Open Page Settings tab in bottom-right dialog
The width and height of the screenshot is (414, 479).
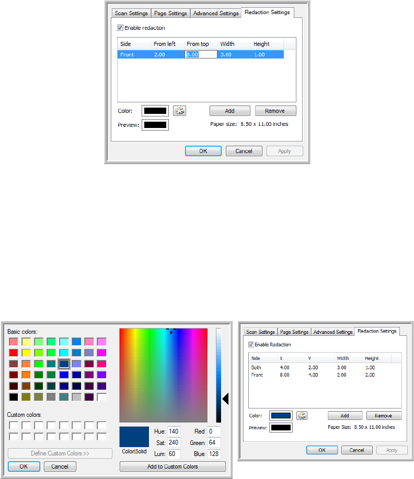[x=294, y=332]
